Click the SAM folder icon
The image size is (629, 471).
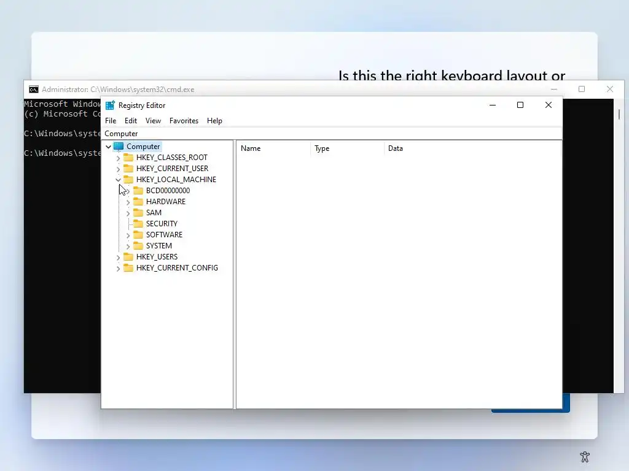pyautogui.click(x=138, y=212)
